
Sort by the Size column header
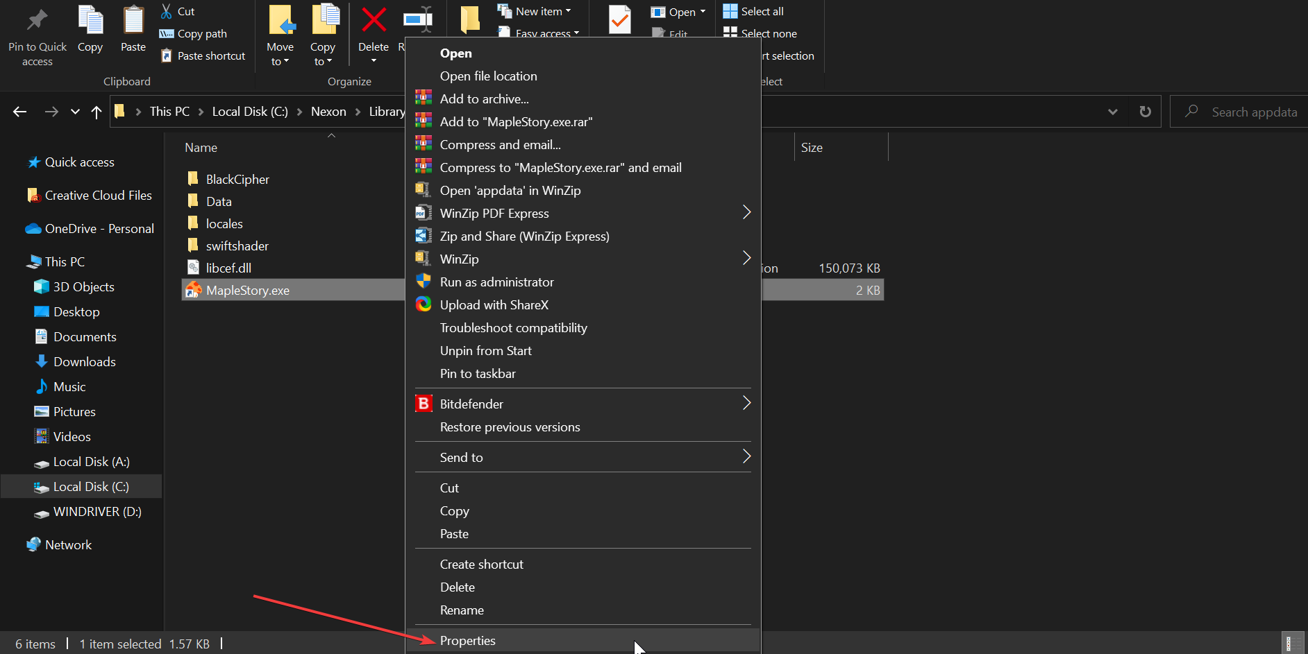click(x=812, y=148)
